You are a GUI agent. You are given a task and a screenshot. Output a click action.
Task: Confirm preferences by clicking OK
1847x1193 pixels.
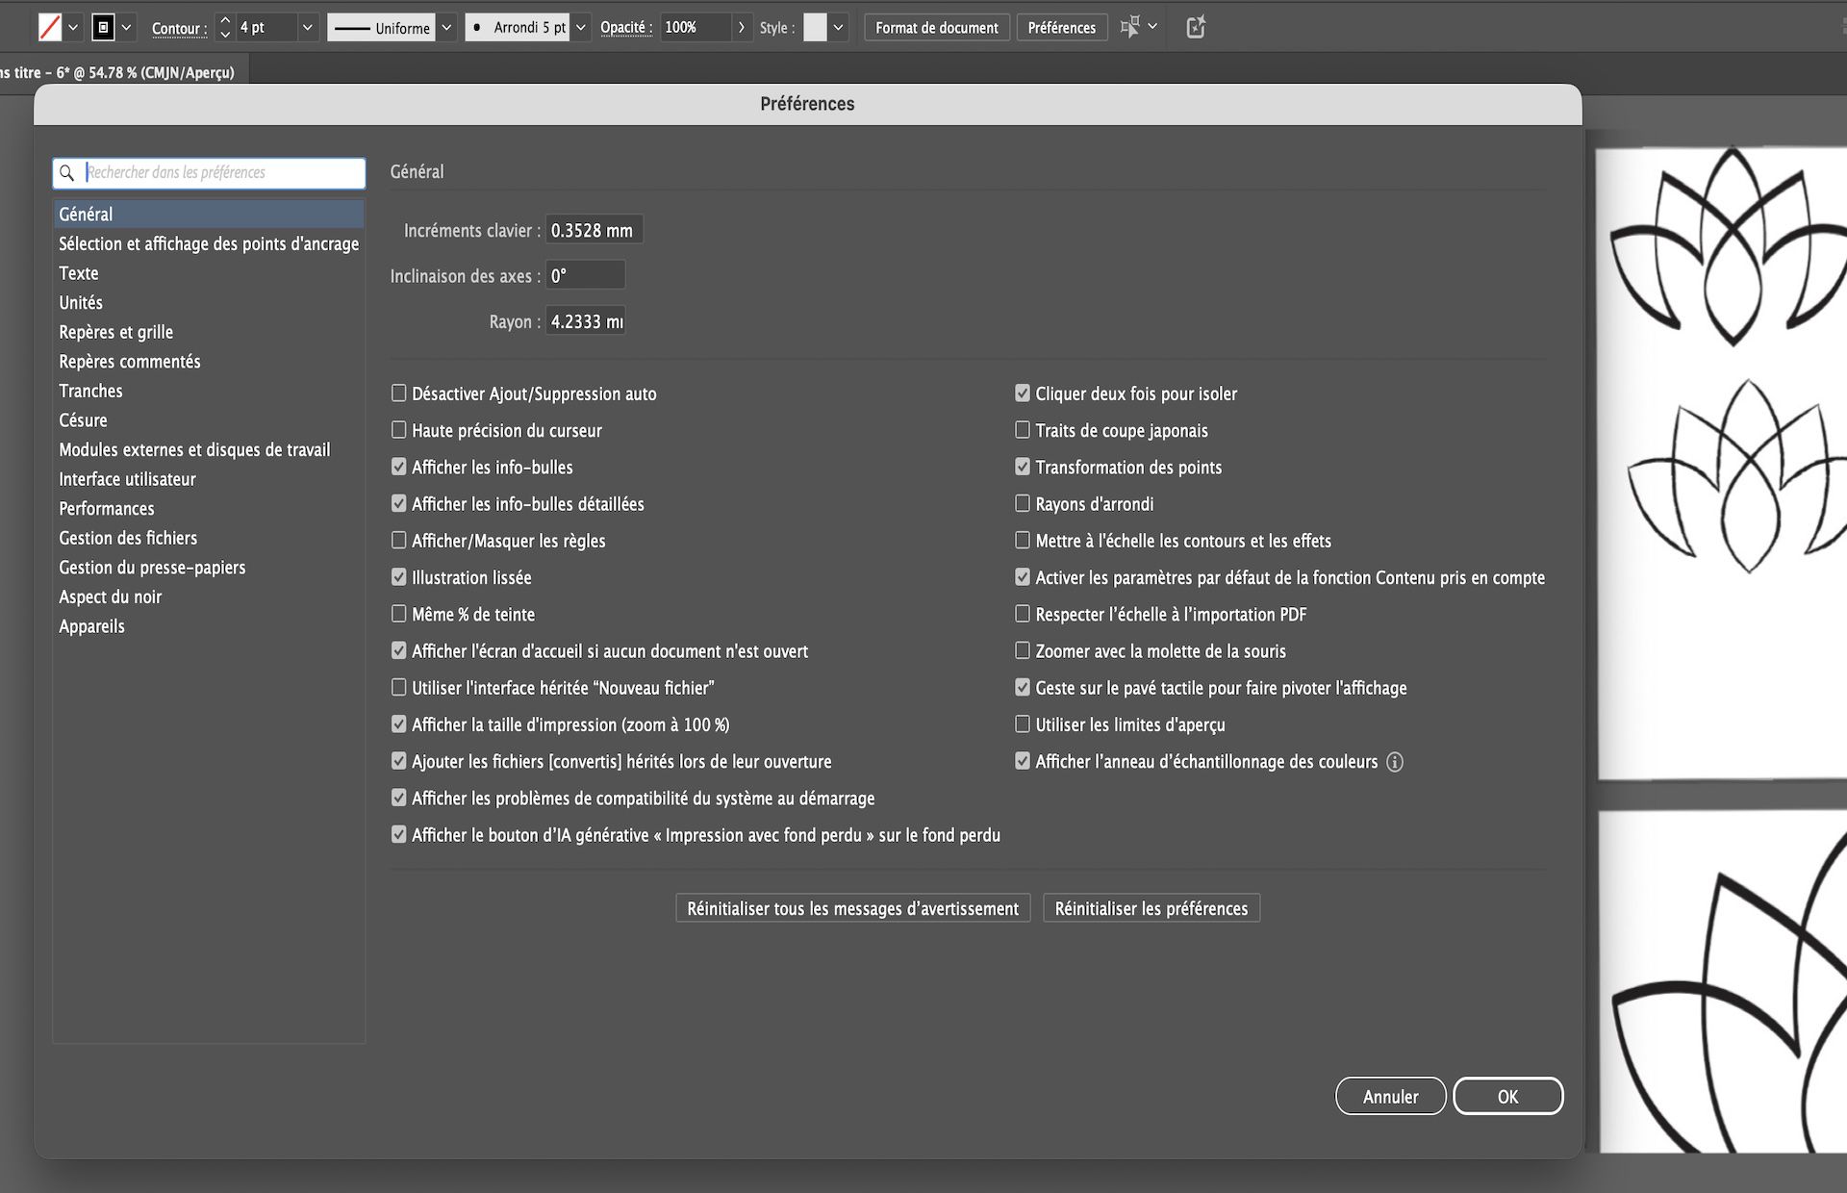[1507, 1096]
